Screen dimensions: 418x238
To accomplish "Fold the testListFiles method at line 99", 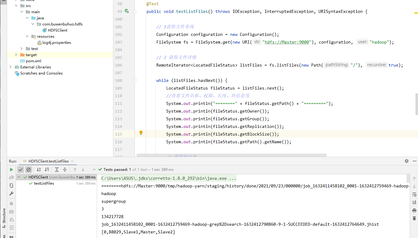I will (x=135, y=11).
